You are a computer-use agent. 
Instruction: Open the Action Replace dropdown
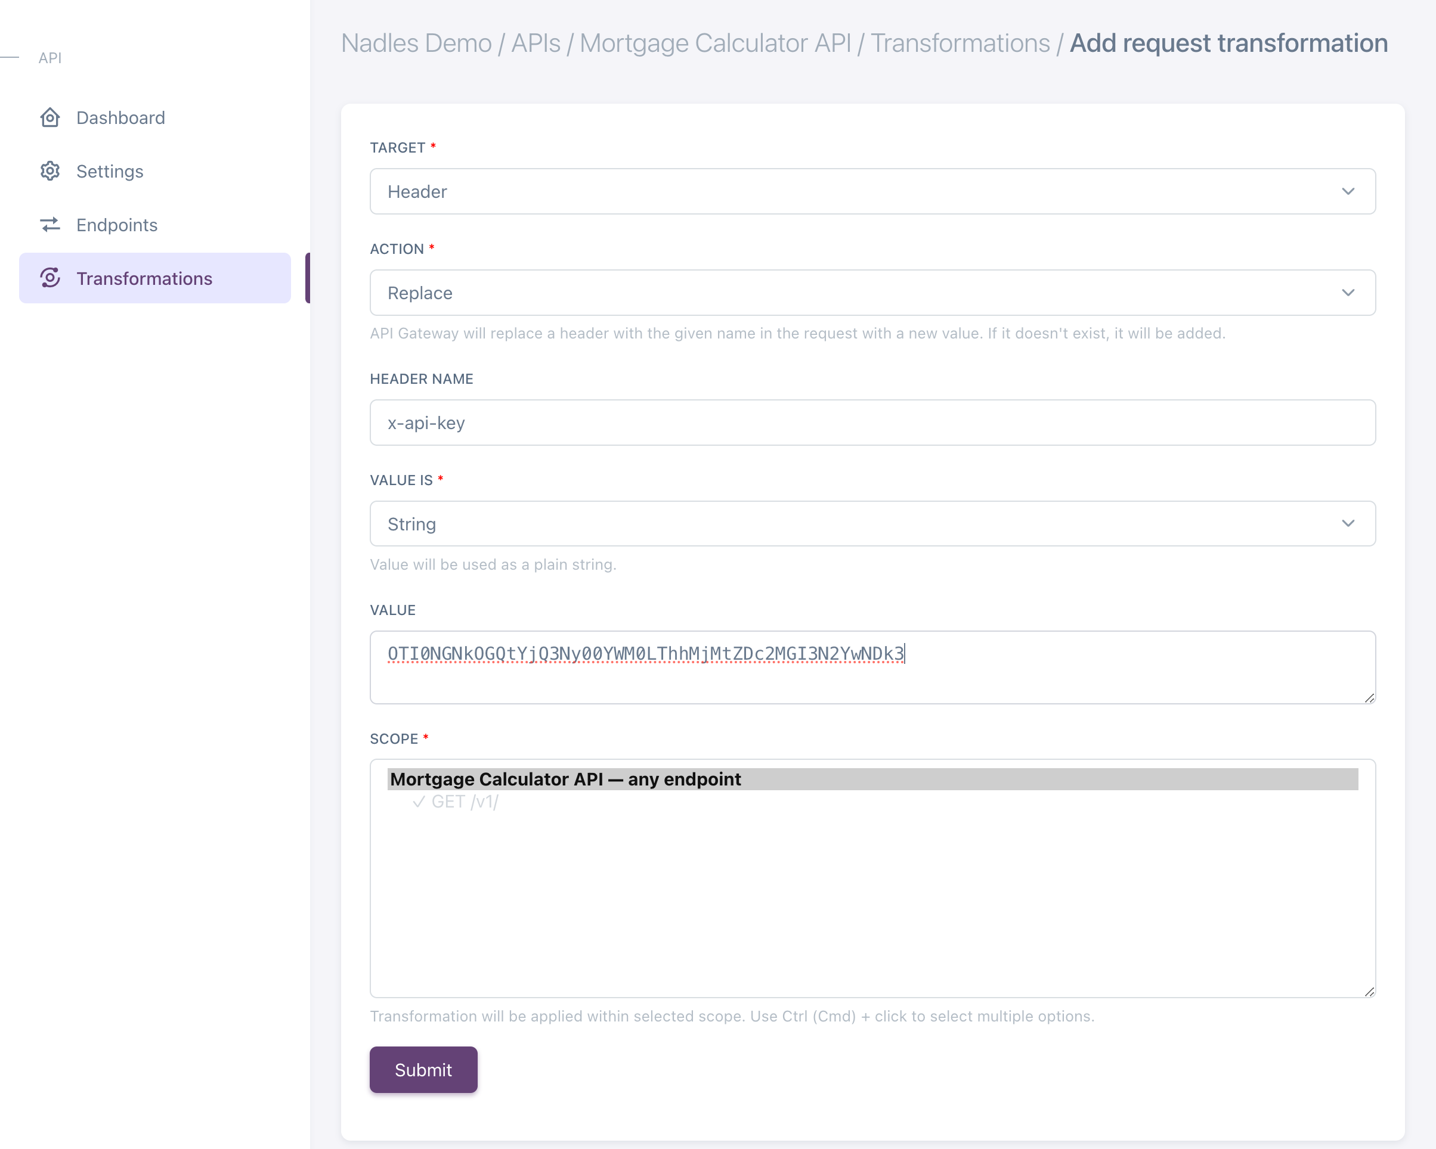(872, 293)
